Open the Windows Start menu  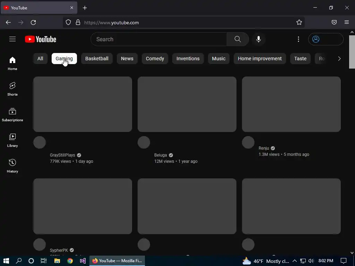coord(6,261)
